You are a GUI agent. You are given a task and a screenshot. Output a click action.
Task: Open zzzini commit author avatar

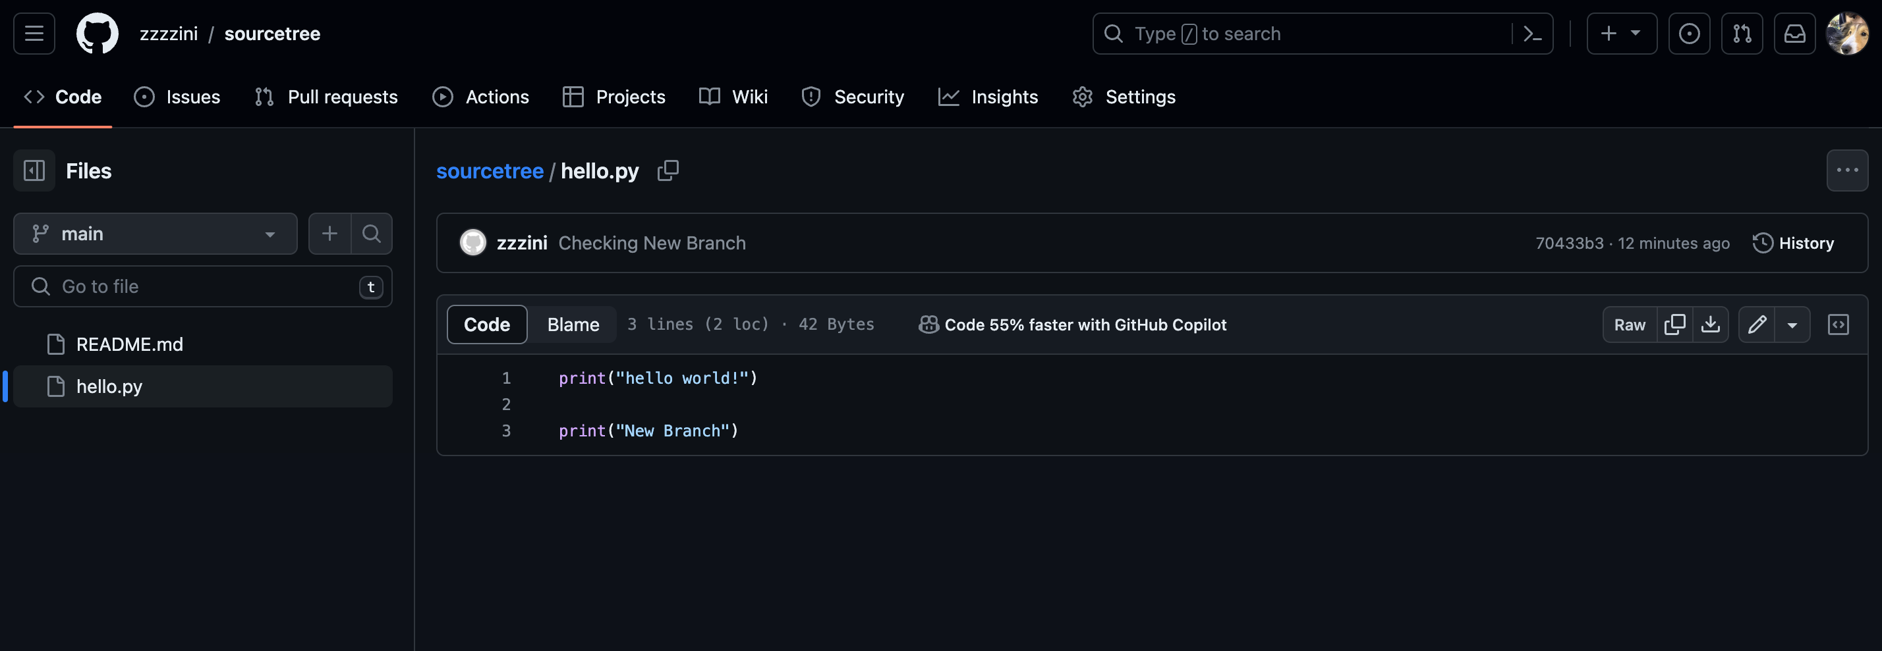(x=472, y=242)
